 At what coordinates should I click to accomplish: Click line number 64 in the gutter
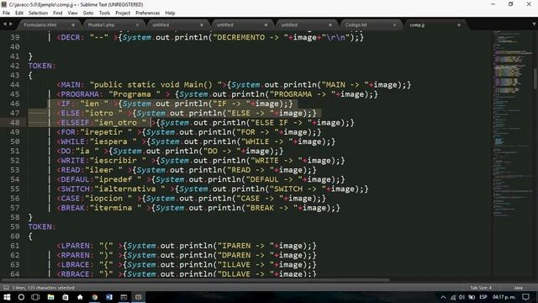pyautogui.click(x=15, y=274)
